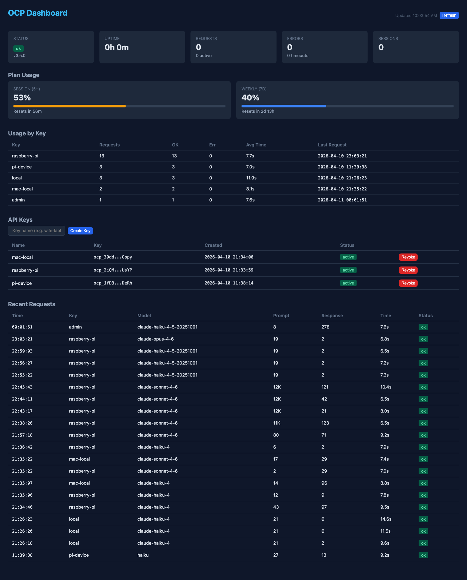Click the OCP Dashboard title
The height and width of the screenshot is (580, 467).
tap(38, 13)
